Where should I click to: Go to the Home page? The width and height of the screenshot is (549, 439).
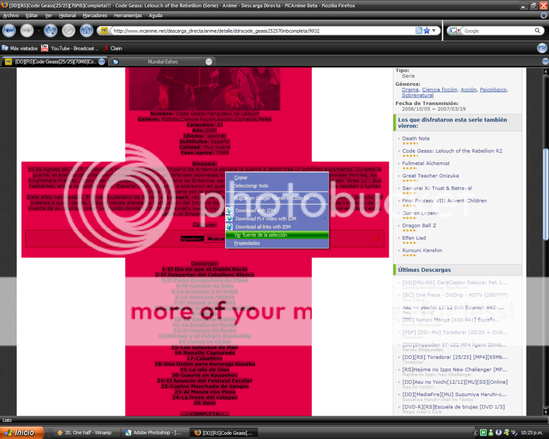86,31
